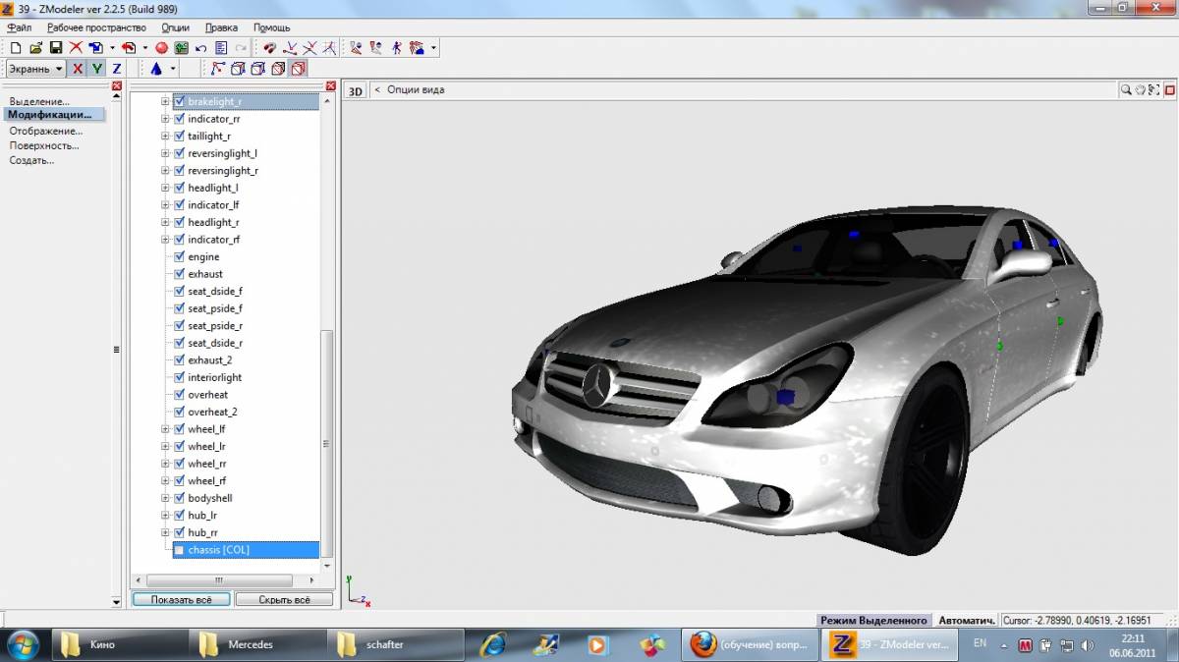
Task: Open the Рабочее пространство menu
Action: [x=96, y=28]
